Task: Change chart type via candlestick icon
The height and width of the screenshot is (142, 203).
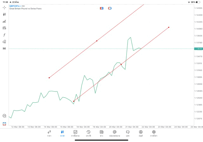Action: click(x=4, y=14)
